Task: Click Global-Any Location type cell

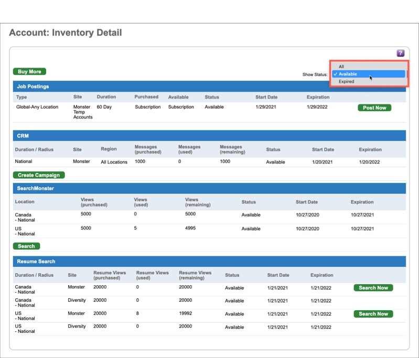Action: click(37, 107)
